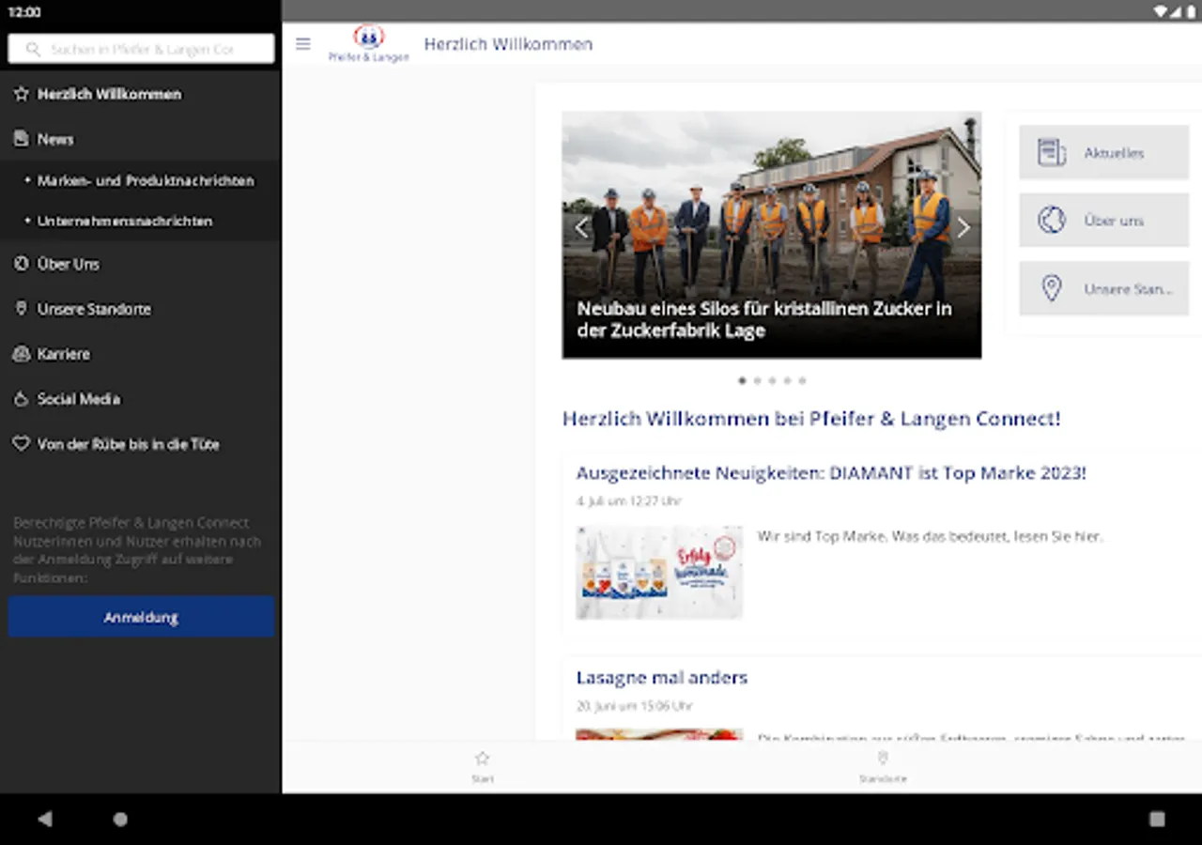The height and width of the screenshot is (845, 1202).
Task: Select the third carousel dot
Action: (772, 381)
